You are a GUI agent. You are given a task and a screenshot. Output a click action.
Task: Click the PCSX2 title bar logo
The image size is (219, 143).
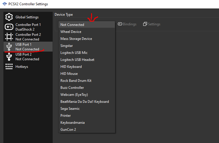point(5,4)
